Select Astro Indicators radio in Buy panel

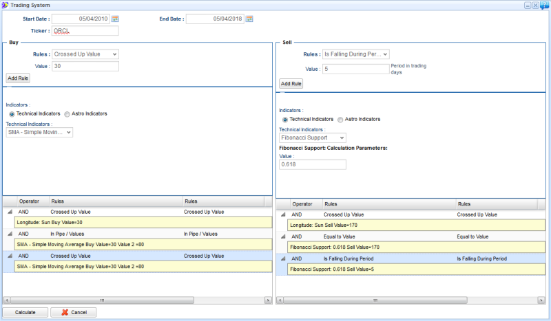[x=68, y=113]
